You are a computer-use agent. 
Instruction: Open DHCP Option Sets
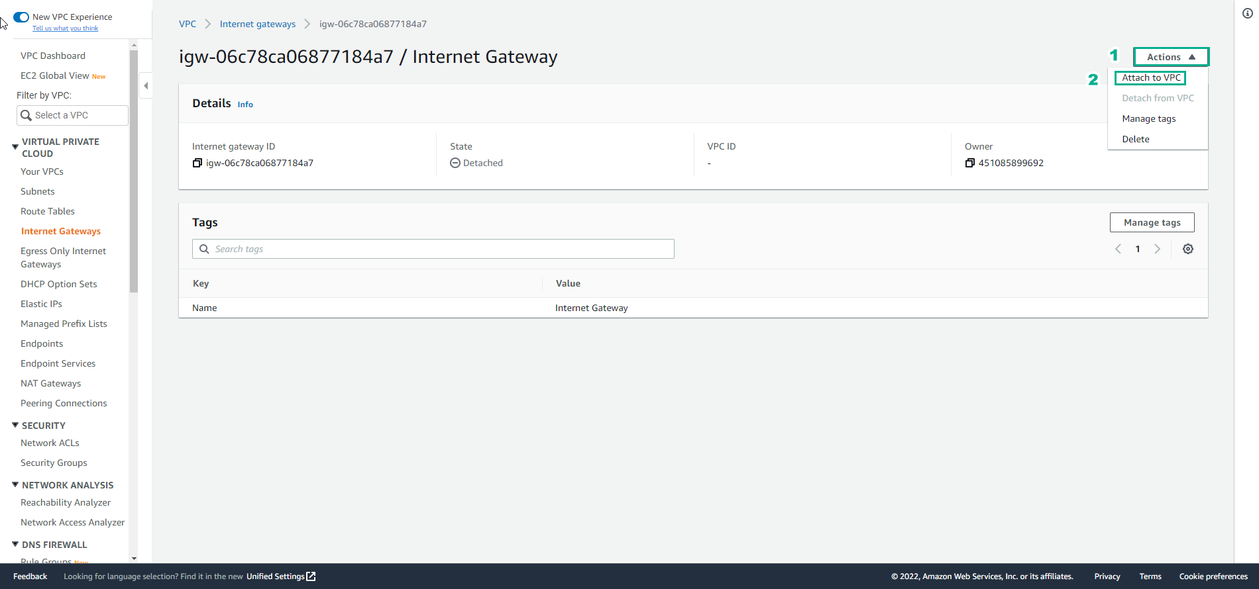[x=59, y=284]
